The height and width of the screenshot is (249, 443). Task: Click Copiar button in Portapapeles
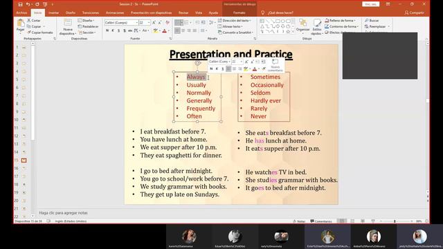34,26
